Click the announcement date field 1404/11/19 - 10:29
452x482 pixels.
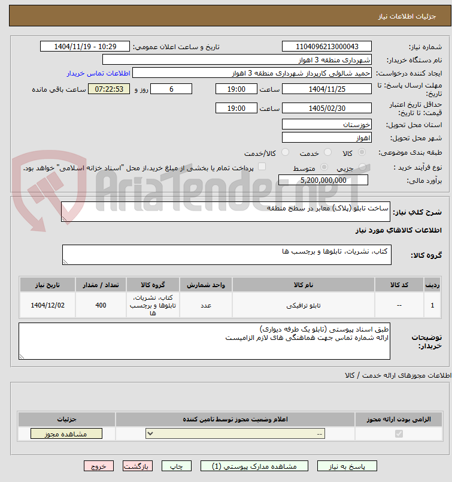(x=85, y=46)
